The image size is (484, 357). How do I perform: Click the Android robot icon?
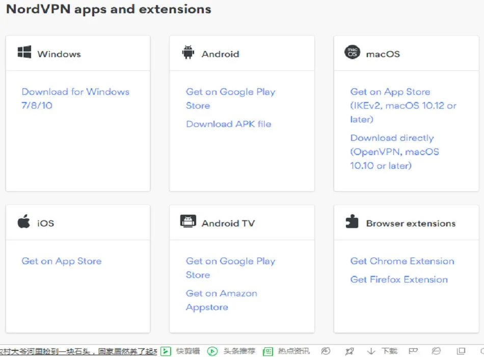188,52
